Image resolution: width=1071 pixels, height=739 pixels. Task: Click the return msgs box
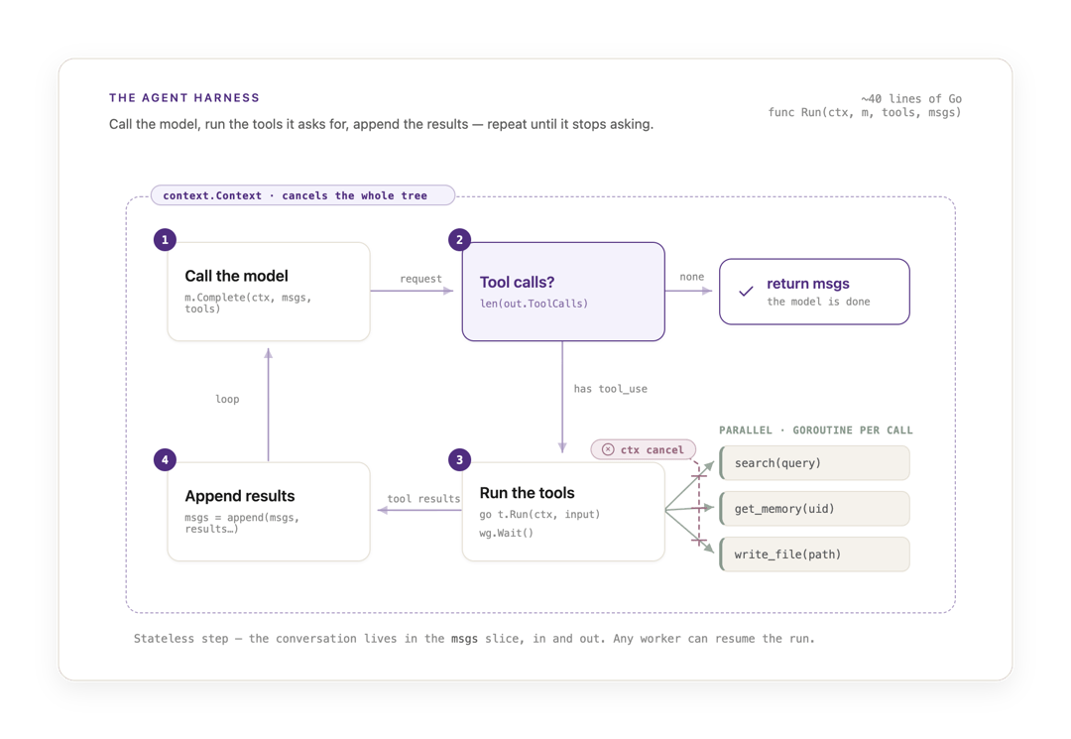(814, 292)
